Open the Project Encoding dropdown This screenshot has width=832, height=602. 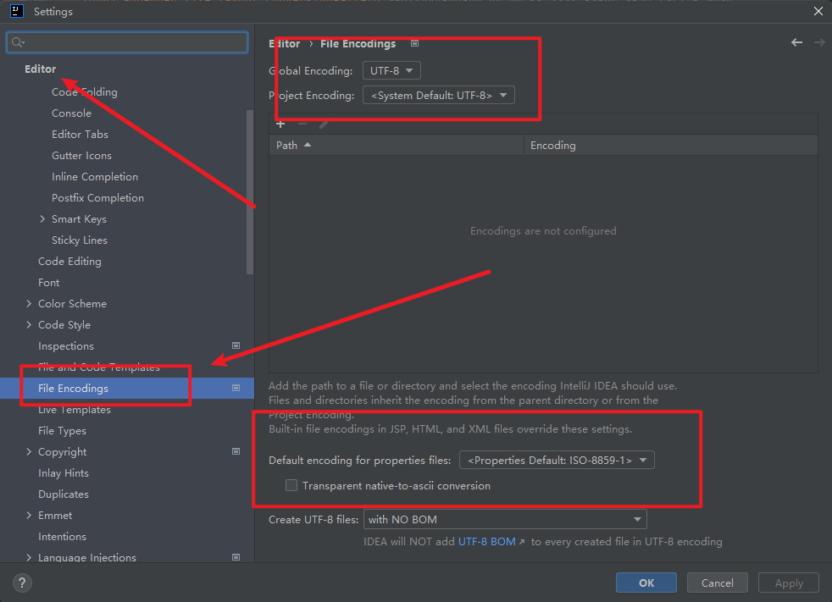[439, 96]
